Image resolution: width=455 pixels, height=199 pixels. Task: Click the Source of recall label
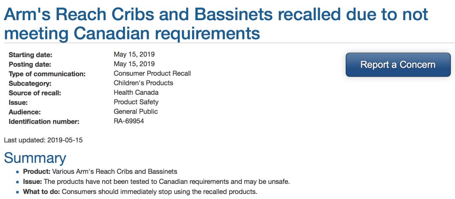(35, 93)
